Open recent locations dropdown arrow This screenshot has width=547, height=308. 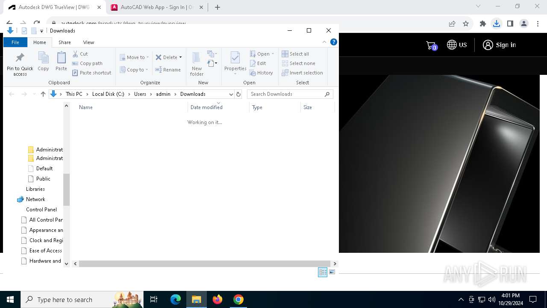tap(34, 94)
